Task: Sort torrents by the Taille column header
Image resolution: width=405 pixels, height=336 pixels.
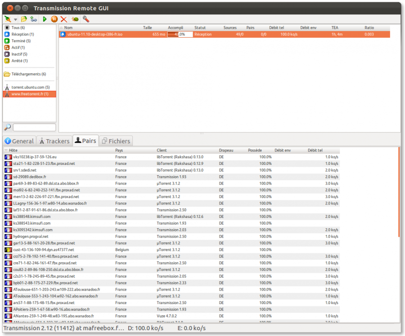Action: click(148, 27)
